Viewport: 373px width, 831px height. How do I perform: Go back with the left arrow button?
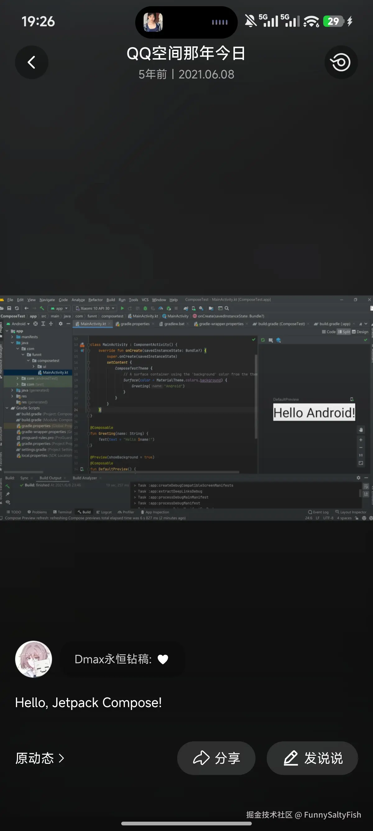click(x=32, y=62)
